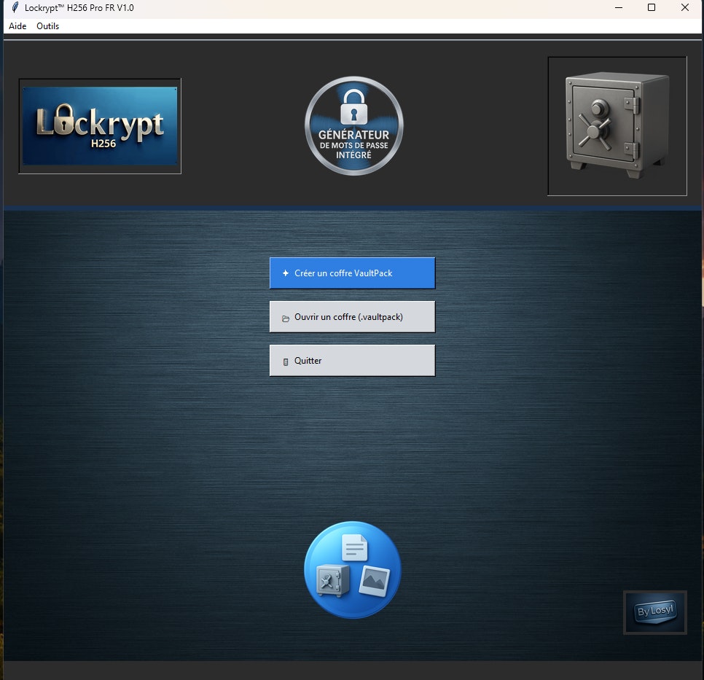Viewport: 704px width, 680px height.
Task: Open the Aide menu
Action: 17,26
